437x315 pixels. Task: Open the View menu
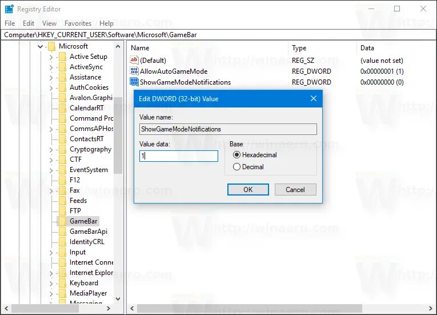click(49, 23)
